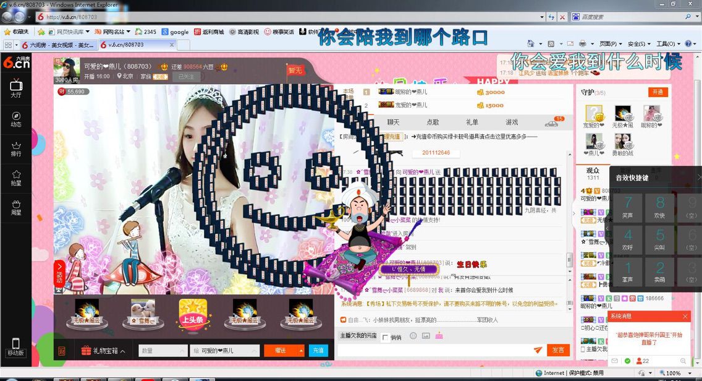Switch to the 游戏 games tab
The width and height of the screenshot is (702, 381).
click(x=512, y=122)
